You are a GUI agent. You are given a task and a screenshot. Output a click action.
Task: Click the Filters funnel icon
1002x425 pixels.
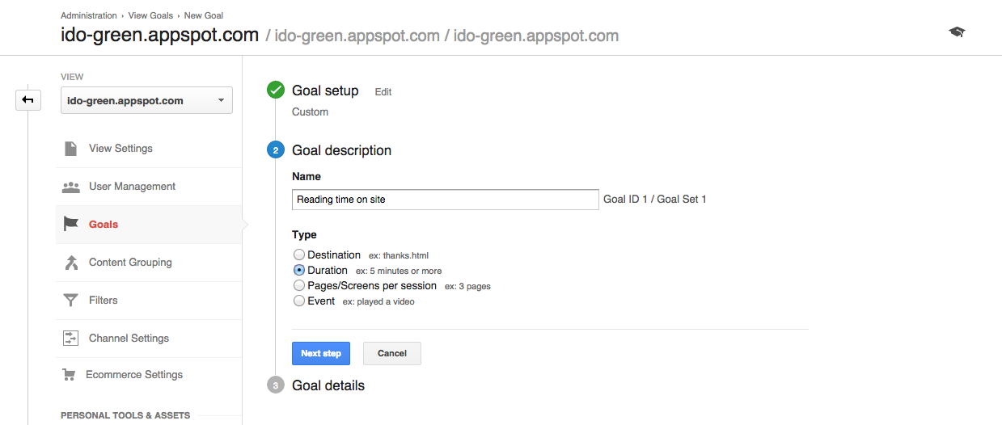tap(71, 301)
